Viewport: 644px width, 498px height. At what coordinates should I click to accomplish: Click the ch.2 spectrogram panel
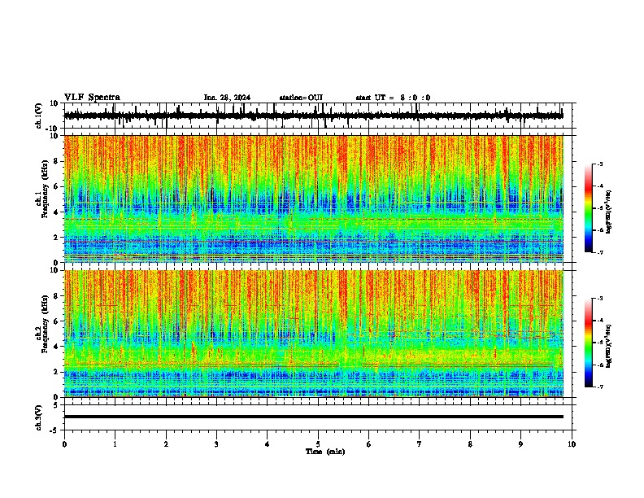tap(314, 334)
